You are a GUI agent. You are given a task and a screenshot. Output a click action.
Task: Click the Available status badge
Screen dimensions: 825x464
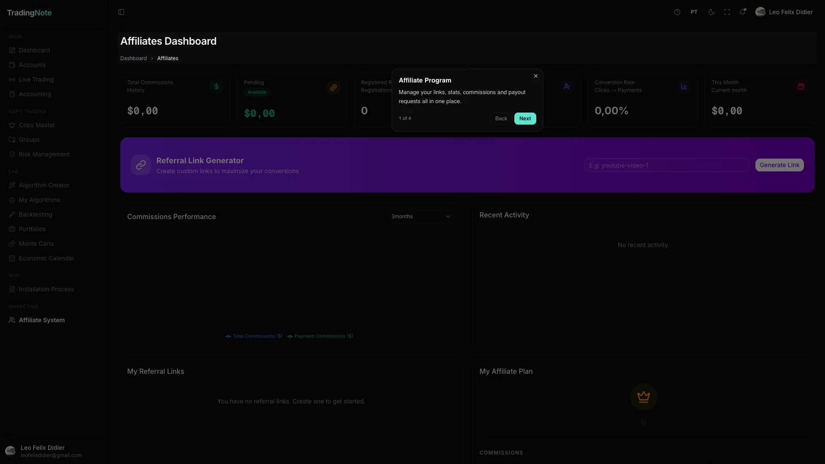tap(257, 92)
